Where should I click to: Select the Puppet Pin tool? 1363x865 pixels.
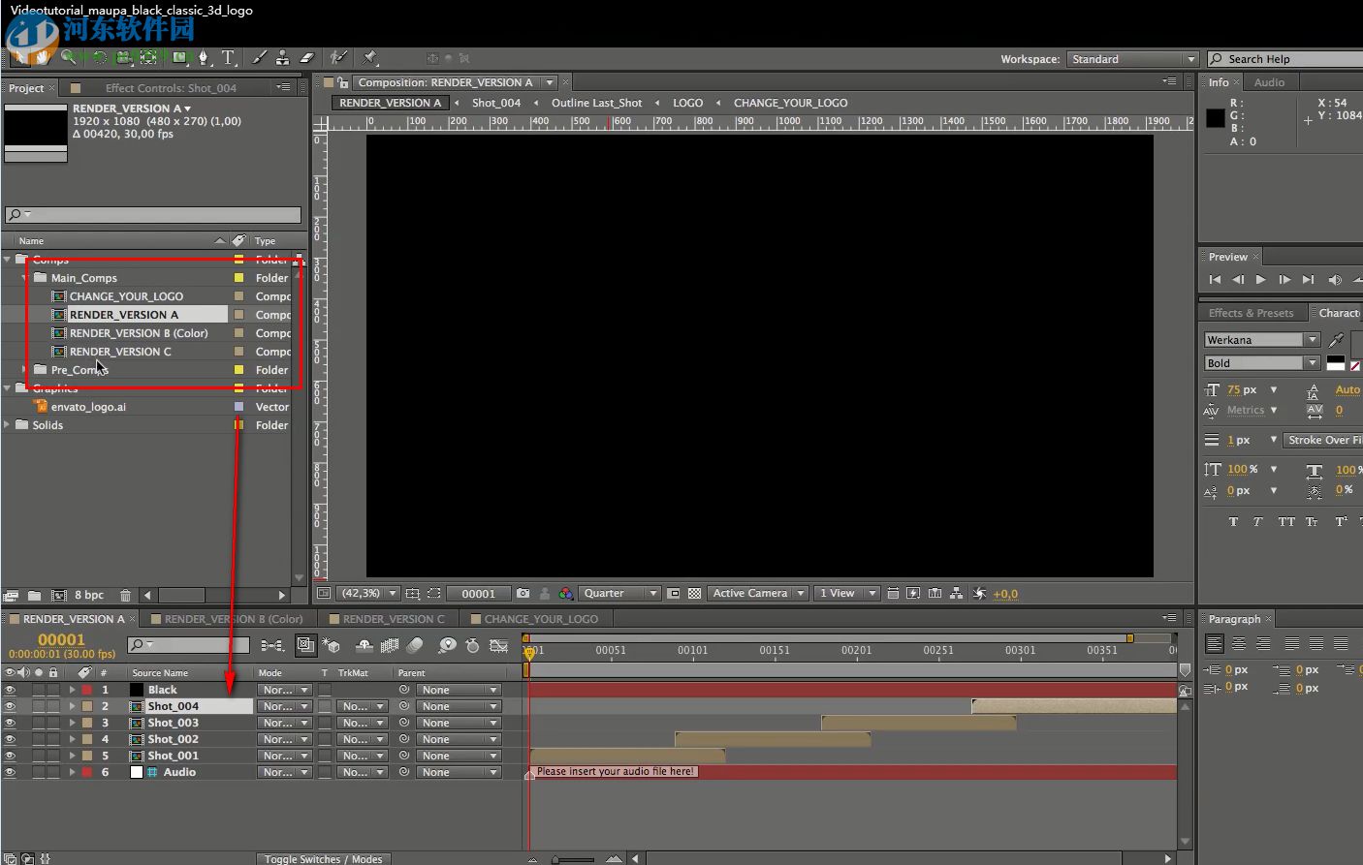370,58
